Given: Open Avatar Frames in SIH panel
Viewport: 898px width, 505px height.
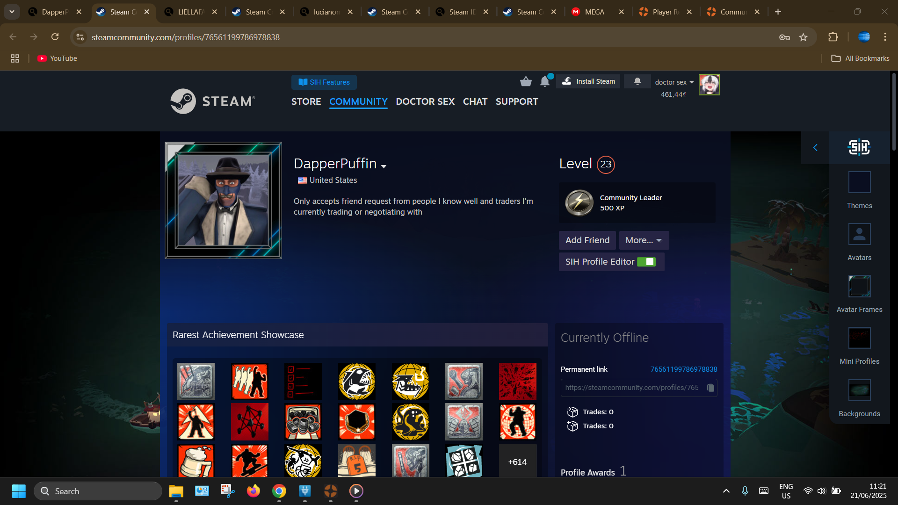Looking at the screenshot, I should (x=859, y=294).
